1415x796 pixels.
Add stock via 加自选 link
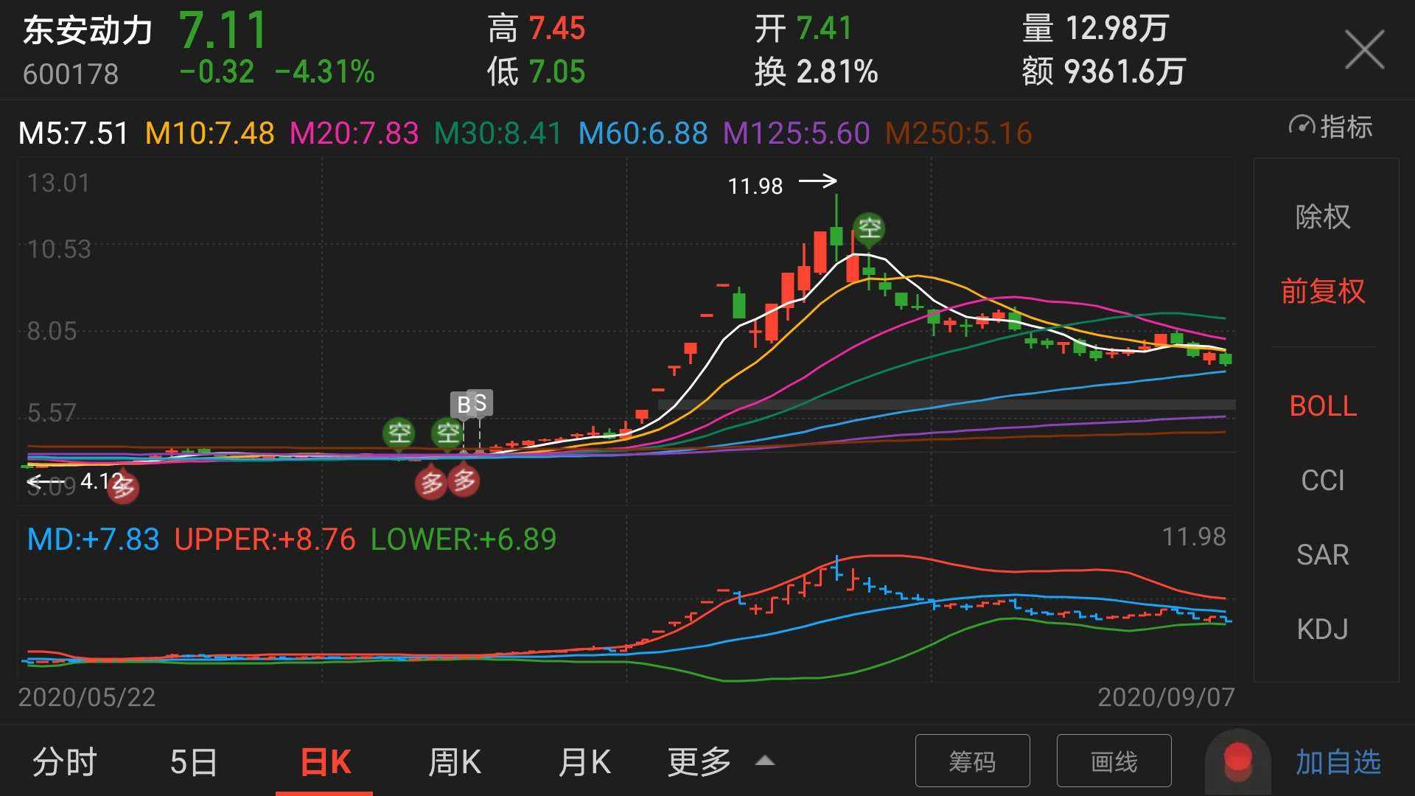pos(1338,762)
